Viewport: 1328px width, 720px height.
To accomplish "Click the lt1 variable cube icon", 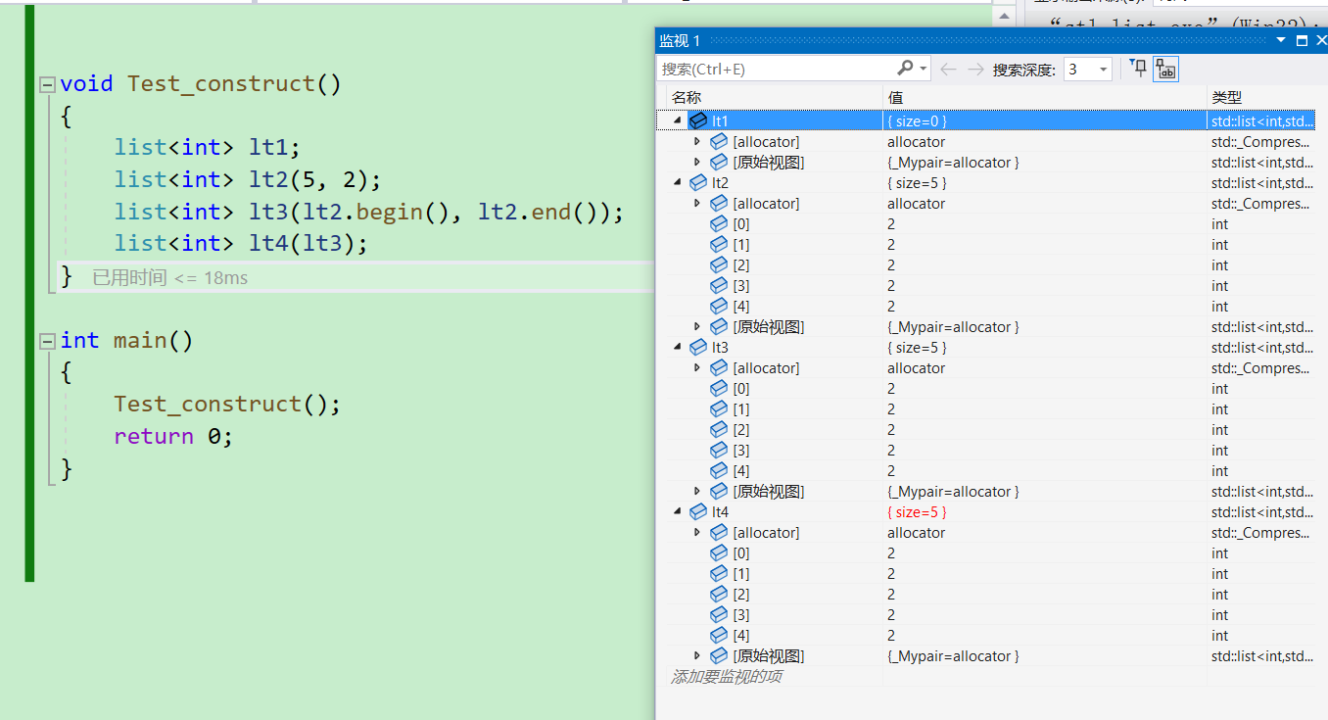I will click(x=698, y=121).
